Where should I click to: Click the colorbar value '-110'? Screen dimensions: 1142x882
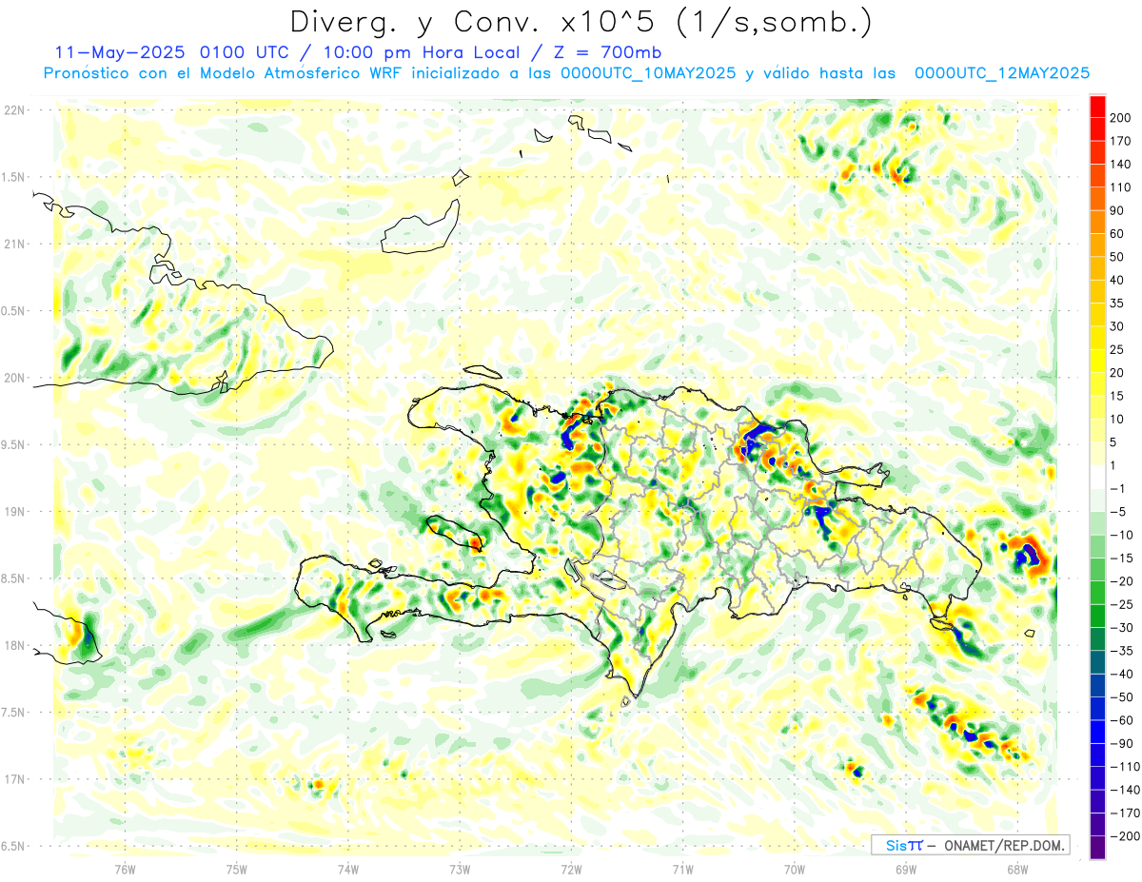click(x=1126, y=768)
